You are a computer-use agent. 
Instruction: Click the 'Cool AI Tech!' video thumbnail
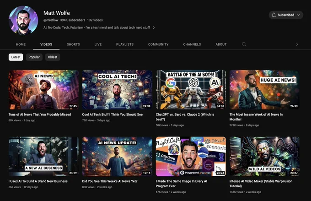tap(117, 89)
